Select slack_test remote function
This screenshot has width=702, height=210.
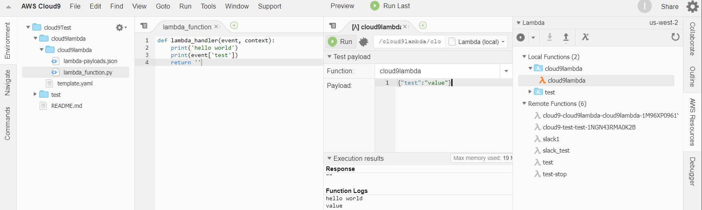556,151
